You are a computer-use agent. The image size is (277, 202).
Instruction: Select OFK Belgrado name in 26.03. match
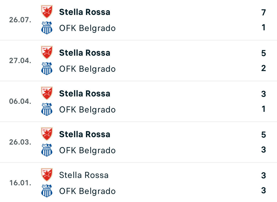click(x=87, y=150)
